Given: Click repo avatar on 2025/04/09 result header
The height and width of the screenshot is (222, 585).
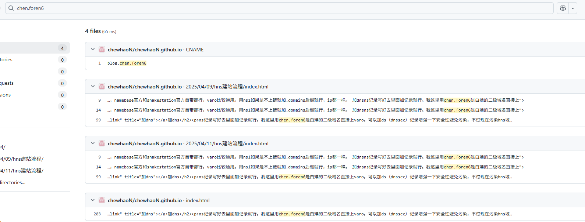Looking at the screenshot, I should pyautogui.click(x=102, y=87).
